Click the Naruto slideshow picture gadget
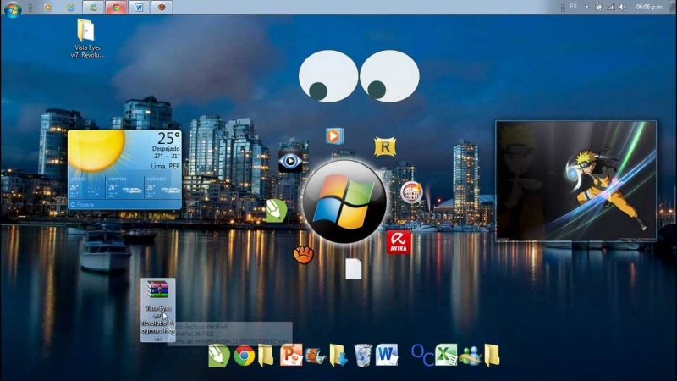The width and height of the screenshot is (677, 381). 576,181
